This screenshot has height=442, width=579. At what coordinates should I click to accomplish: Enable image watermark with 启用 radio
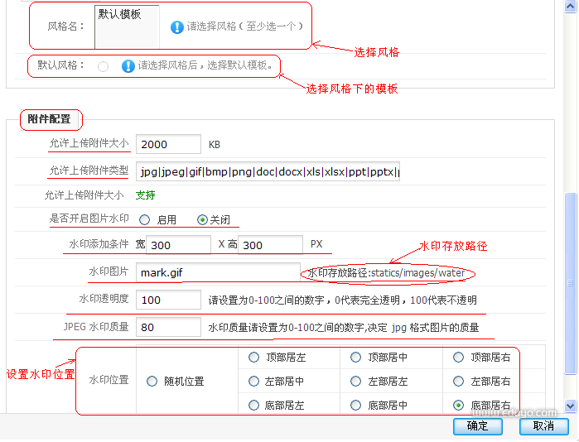tap(144, 220)
